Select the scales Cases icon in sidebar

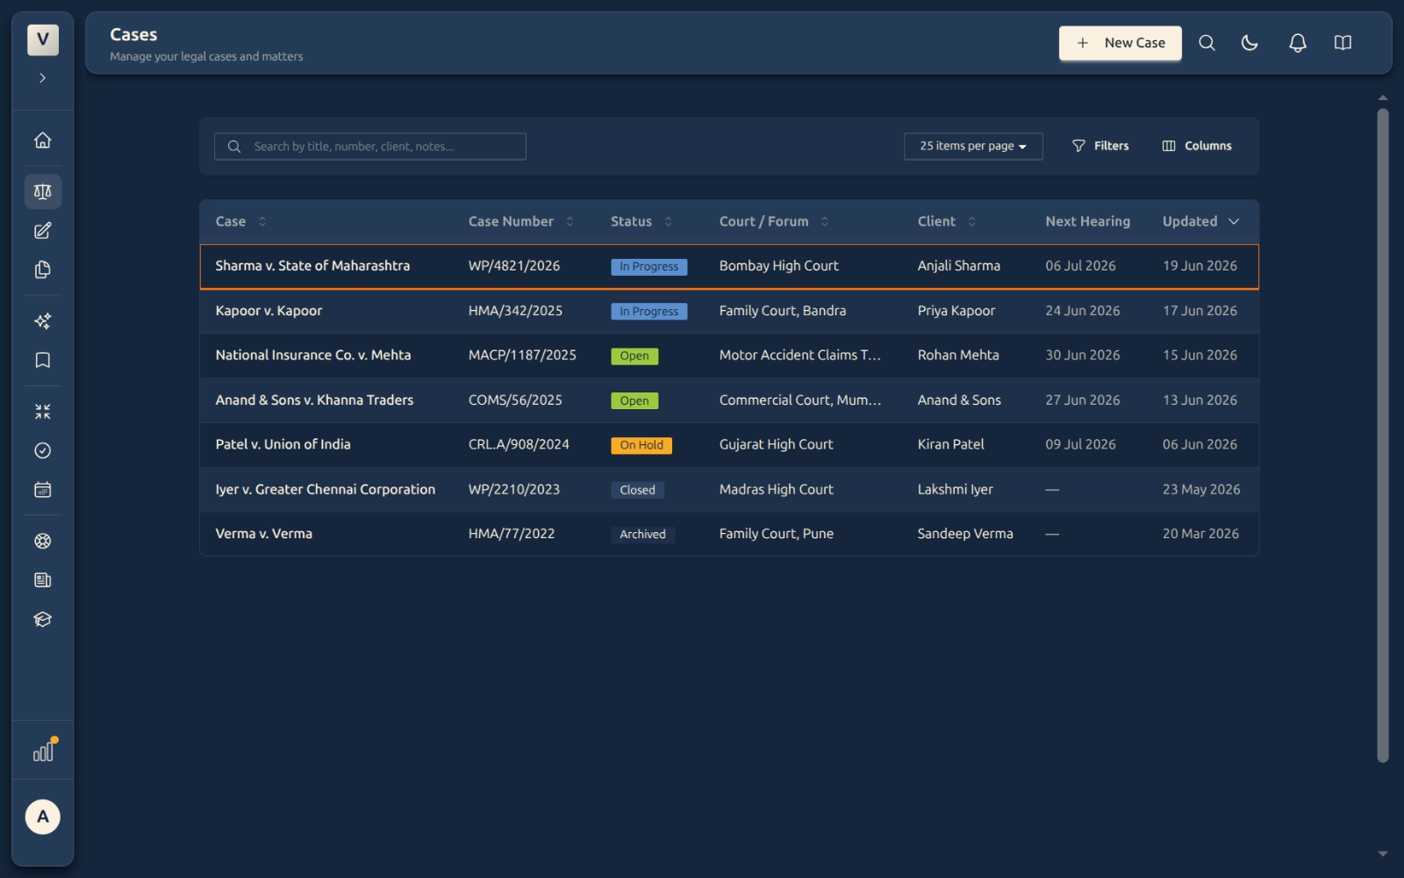pos(42,191)
